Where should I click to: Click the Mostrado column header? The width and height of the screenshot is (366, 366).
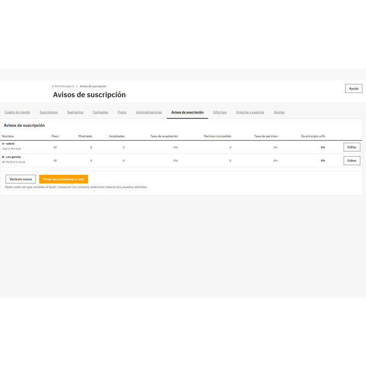(85, 136)
